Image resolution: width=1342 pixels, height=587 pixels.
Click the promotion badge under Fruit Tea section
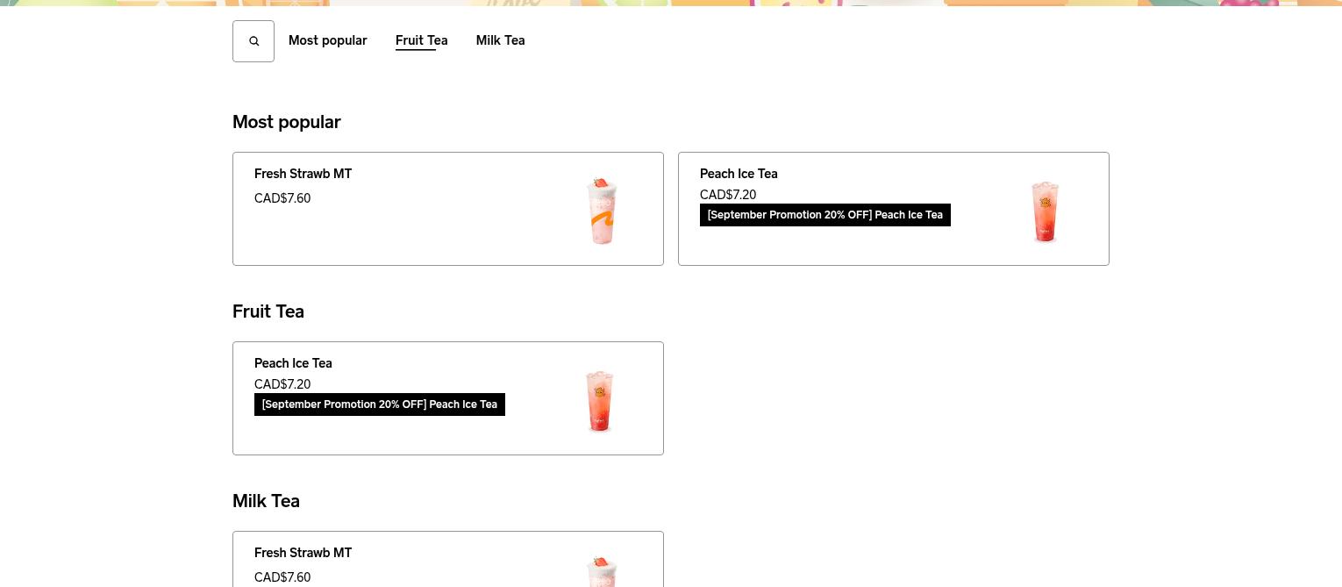(x=380, y=404)
